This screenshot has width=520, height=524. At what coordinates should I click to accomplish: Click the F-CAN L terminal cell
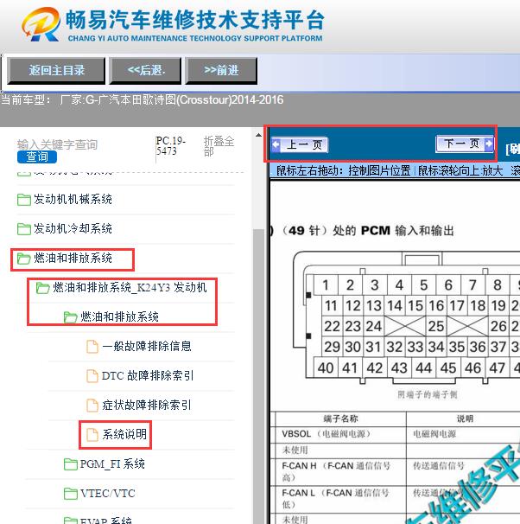340,499
